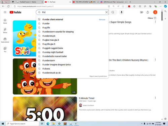Switch to the Discord announcements tab
Viewport: 168px width, 126px height.
(x=114, y=2)
